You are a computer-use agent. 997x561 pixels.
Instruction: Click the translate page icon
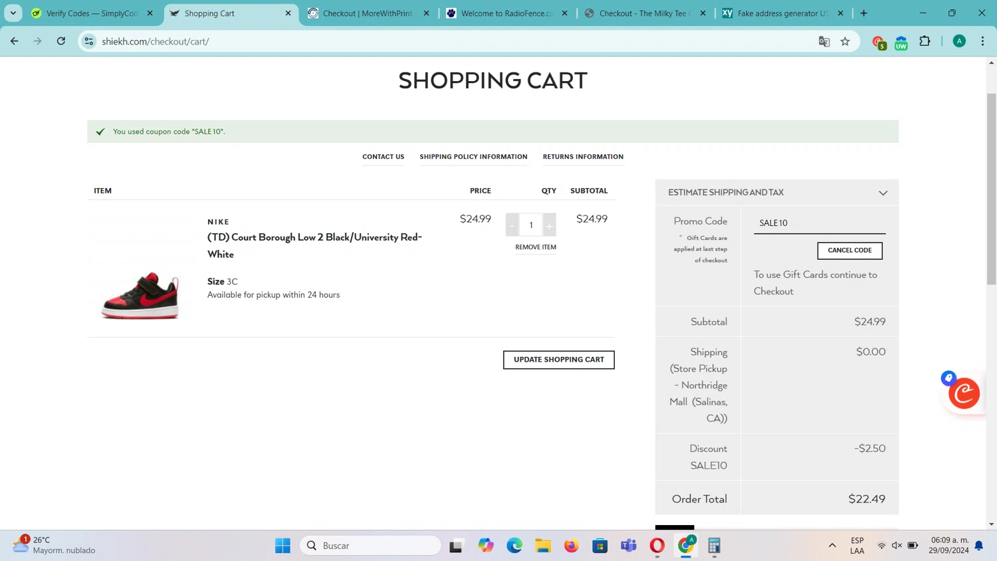[824, 41]
